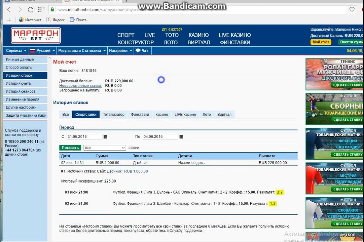Open the Нерассчитанные ставки link
This screenshot has width=364, height=242.
pyautogui.click(x=80, y=86)
